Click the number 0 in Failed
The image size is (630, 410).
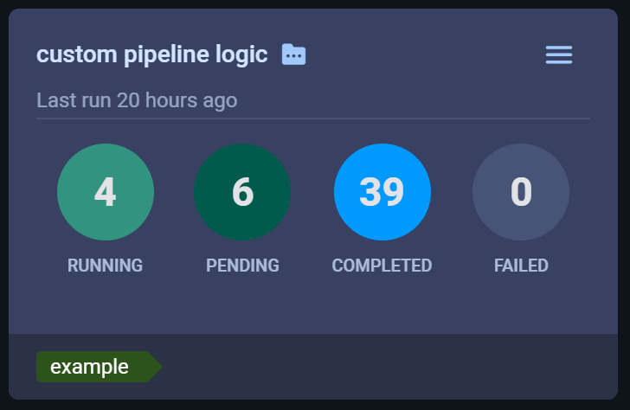[x=521, y=192]
